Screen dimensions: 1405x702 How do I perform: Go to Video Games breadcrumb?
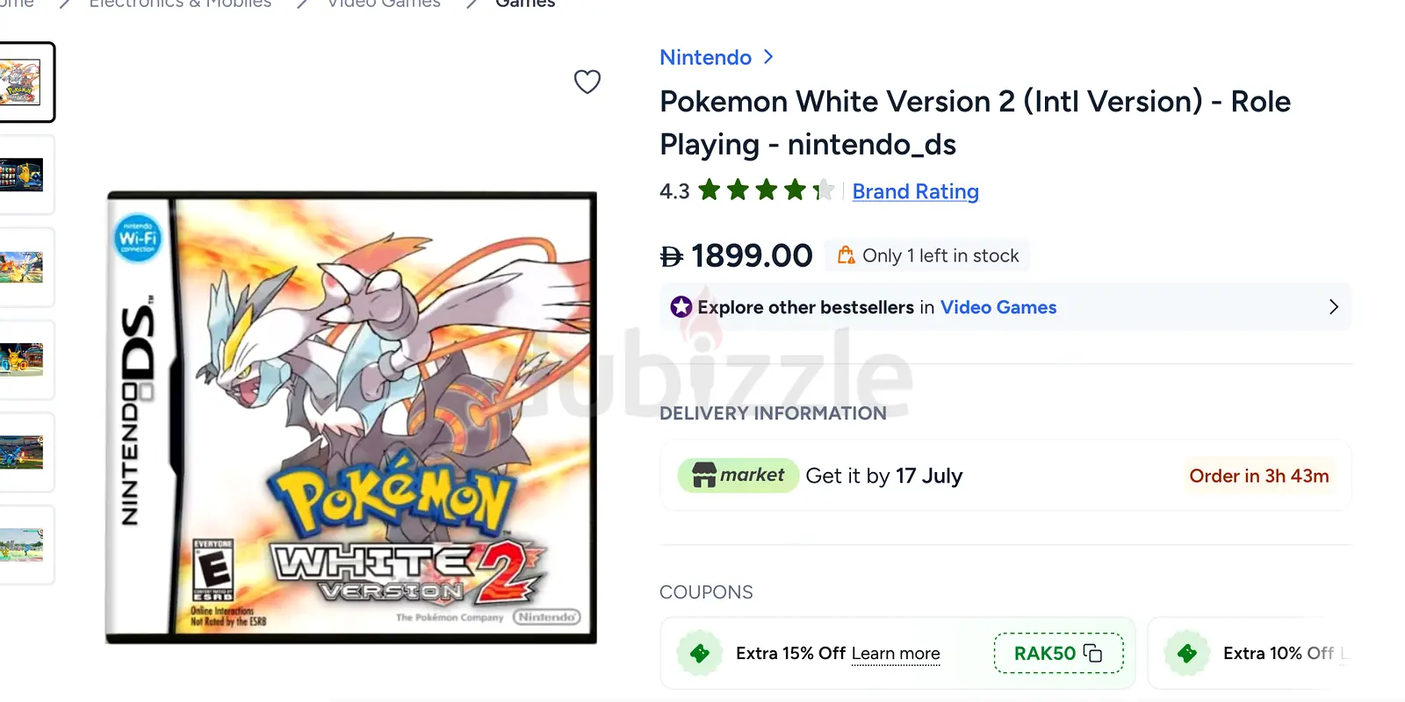coord(384,4)
